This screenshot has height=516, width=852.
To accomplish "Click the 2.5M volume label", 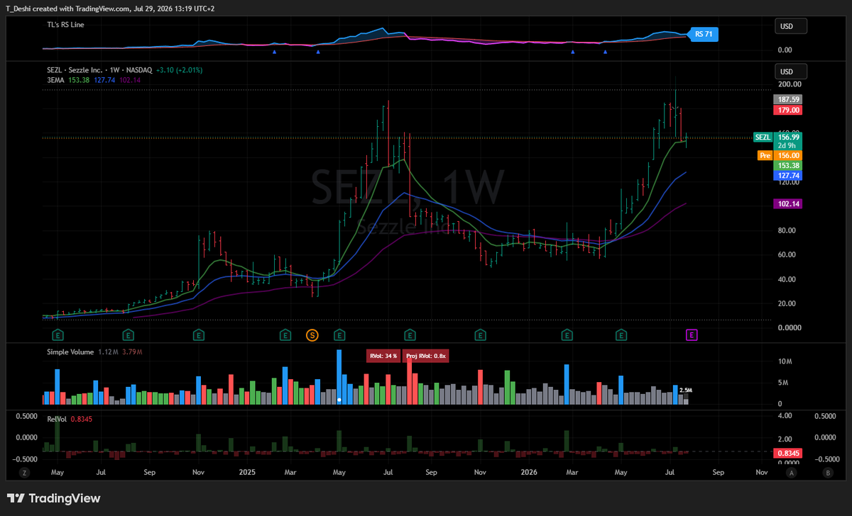I will pyautogui.click(x=686, y=391).
